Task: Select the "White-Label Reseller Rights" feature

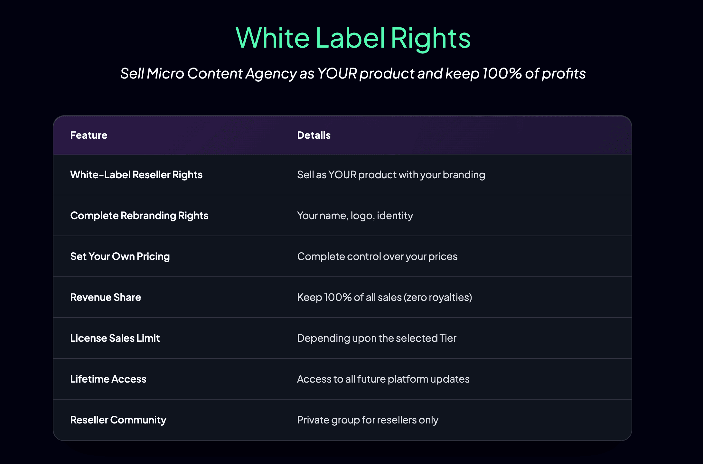Action: [136, 175]
